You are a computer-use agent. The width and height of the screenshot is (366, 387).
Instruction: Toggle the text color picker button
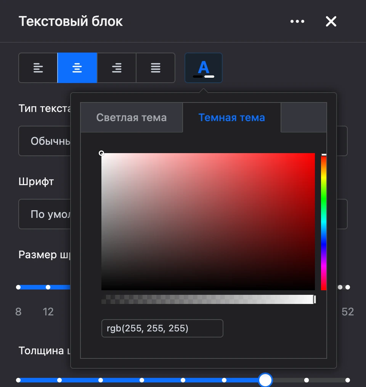(x=204, y=68)
